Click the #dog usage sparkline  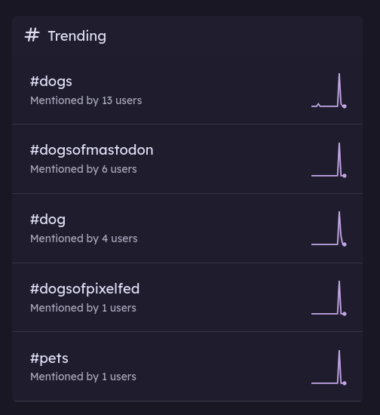pyautogui.click(x=329, y=229)
